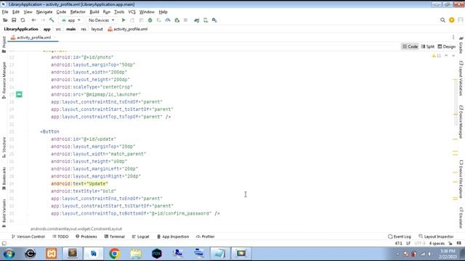Open the Event Log panel
This screenshot has height=261, width=465.
coord(400,236)
